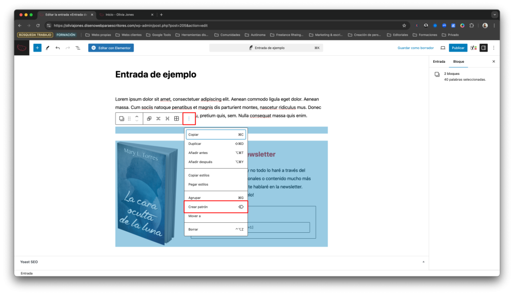Select the pencil tools icon in top toolbar
The image size is (514, 295).
click(48, 48)
